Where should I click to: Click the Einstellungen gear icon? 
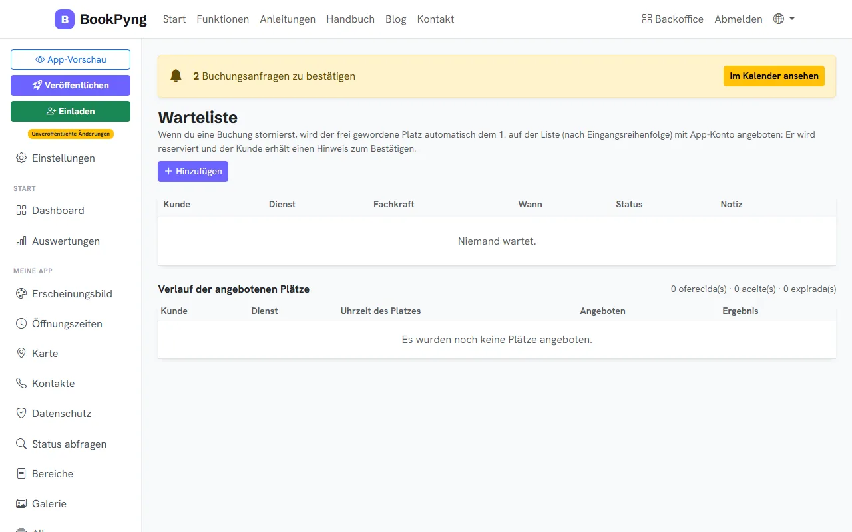point(21,158)
